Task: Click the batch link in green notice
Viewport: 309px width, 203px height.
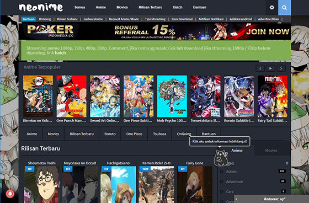Action: pyautogui.click(x=60, y=53)
